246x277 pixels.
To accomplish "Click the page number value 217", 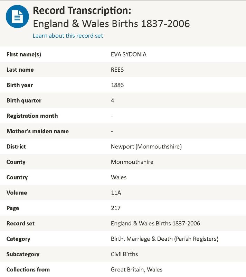I will tap(115, 208).
